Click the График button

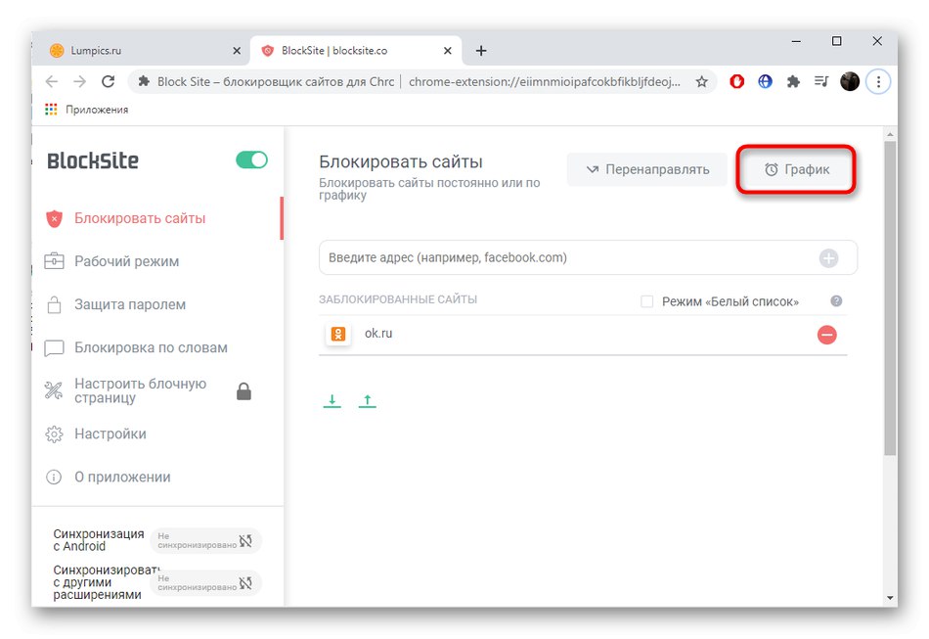(x=796, y=168)
